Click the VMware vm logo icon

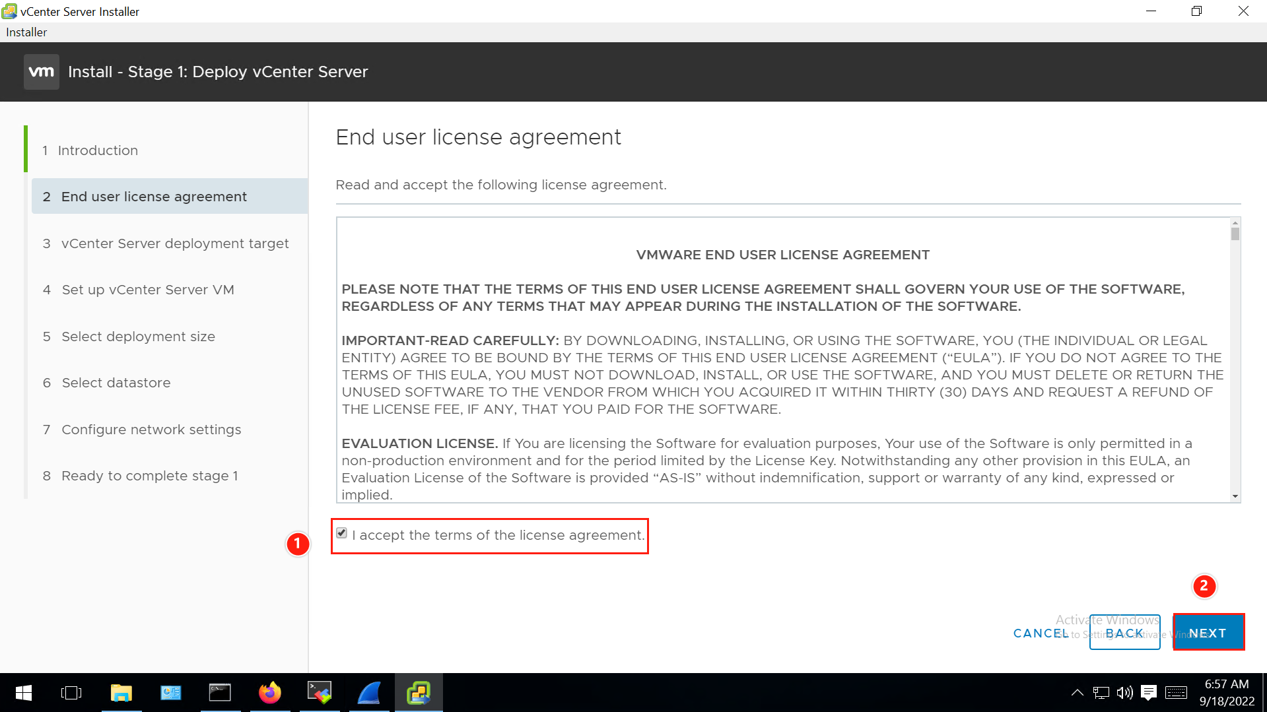pyautogui.click(x=42, y=72)
